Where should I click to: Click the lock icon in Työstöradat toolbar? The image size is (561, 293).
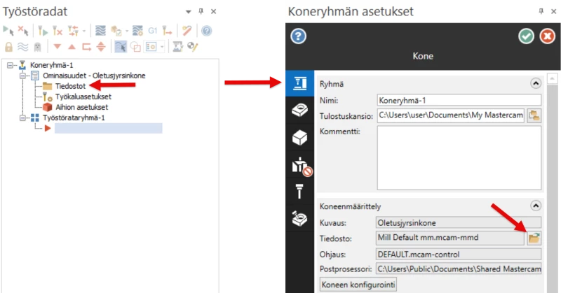[x=9, y=47]
